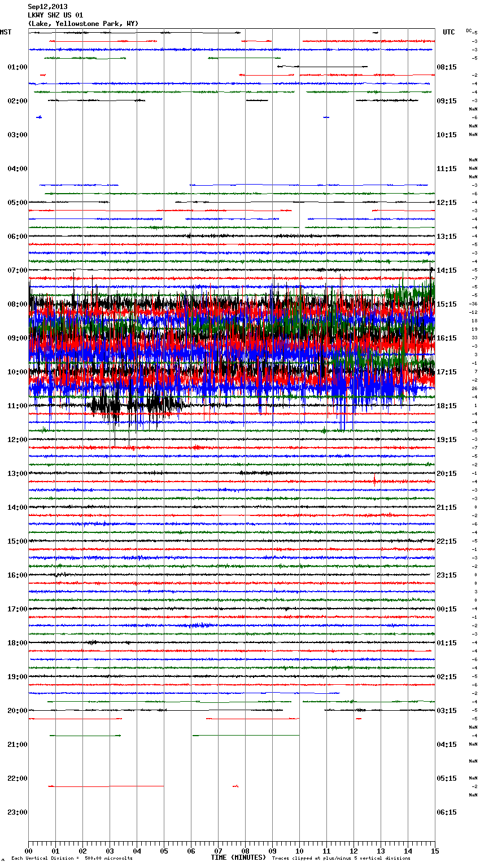Click minute tick label 05 on x-axis
Screen dimensions: 480x866
(x=164, y=851)
